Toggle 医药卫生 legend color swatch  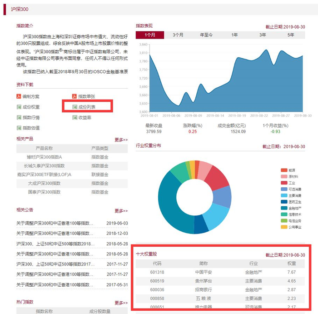(x=284, y=202)
